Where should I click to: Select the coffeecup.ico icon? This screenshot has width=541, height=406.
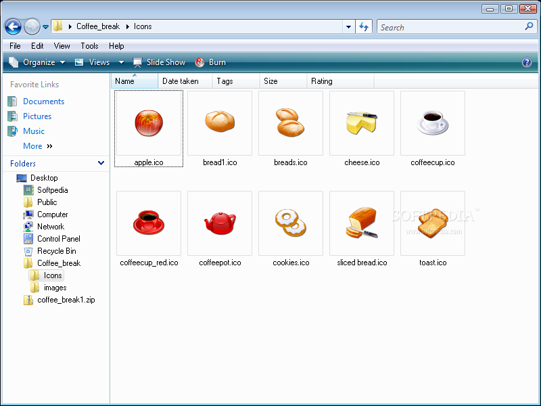click(433, 123)
